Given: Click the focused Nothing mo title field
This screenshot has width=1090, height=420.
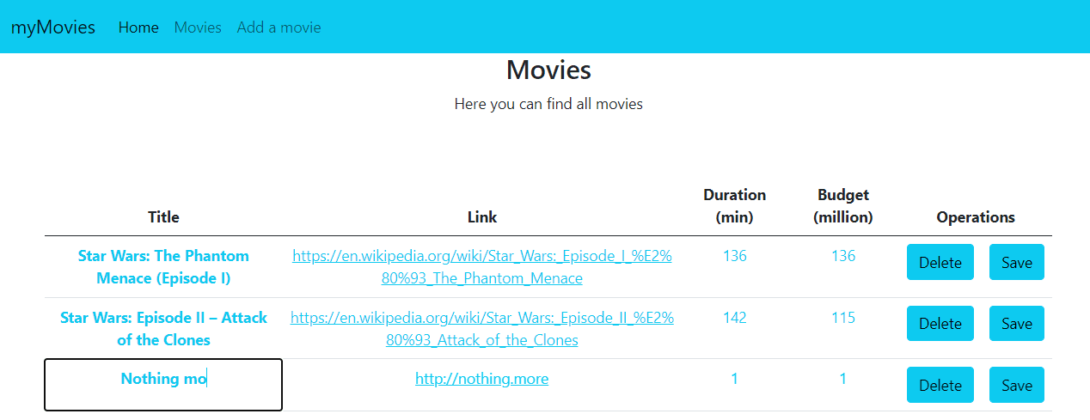Looking at the screenshot, I should pyautogui.click(x=163, y=385).
